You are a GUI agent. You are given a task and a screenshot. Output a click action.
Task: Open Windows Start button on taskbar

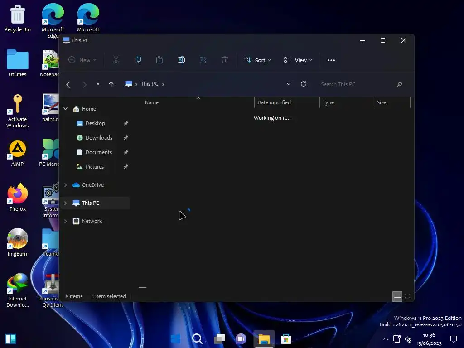(x=175, y=339)
